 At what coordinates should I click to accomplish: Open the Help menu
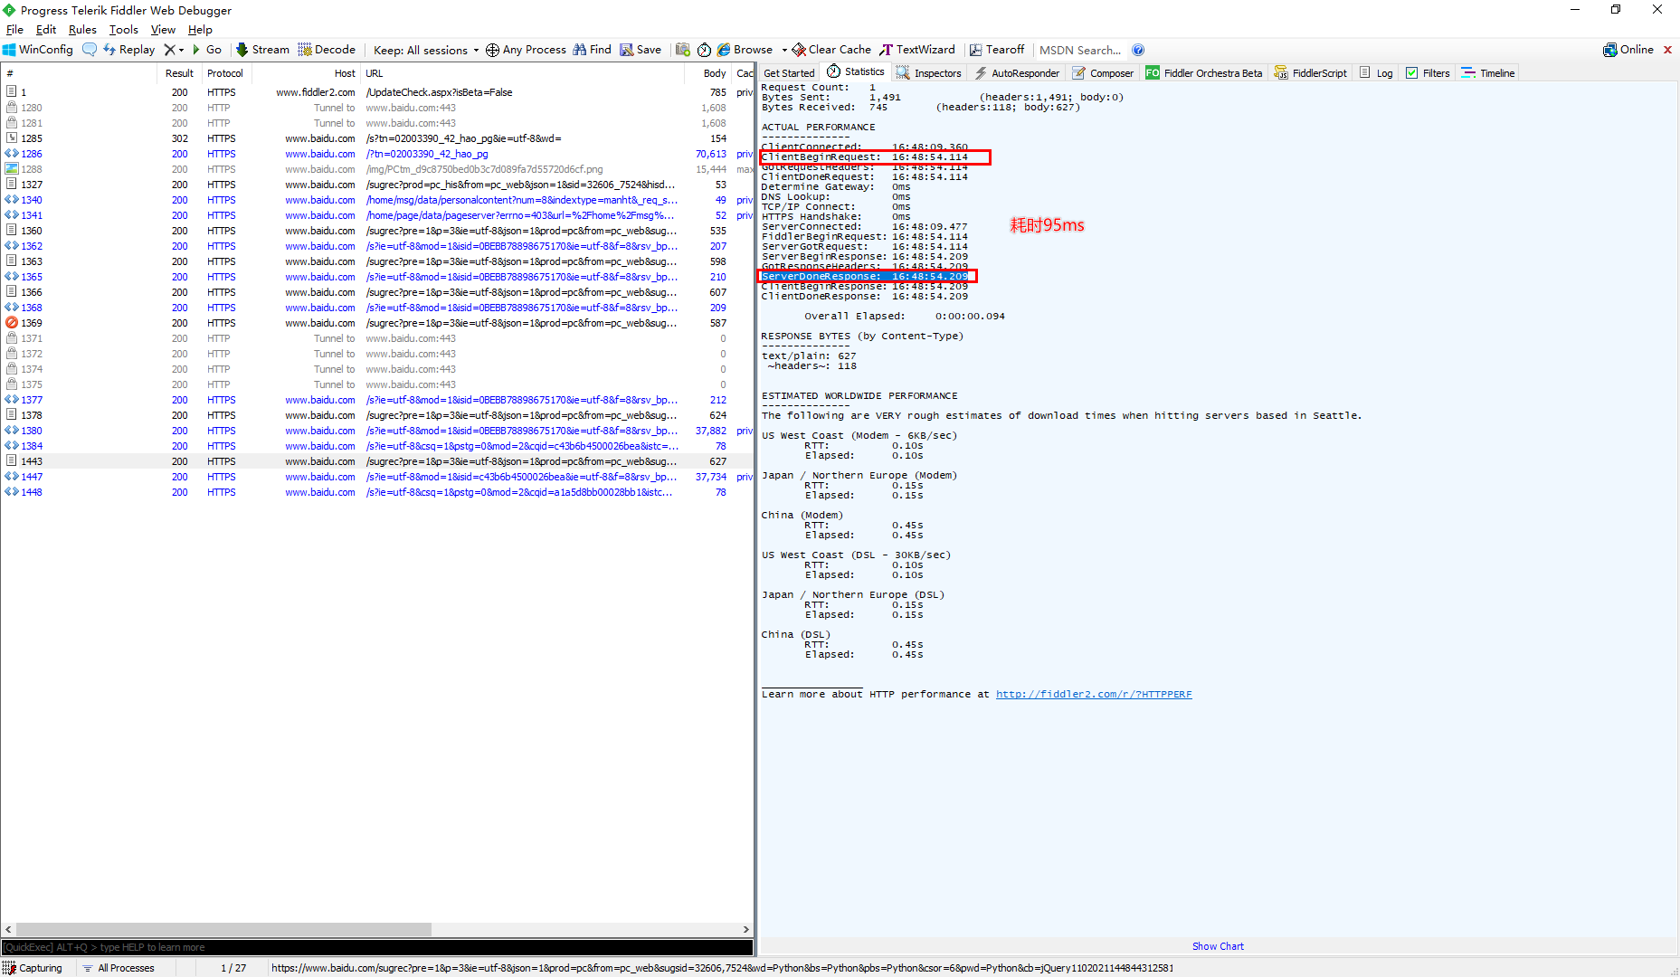click(x=200, y=30)
